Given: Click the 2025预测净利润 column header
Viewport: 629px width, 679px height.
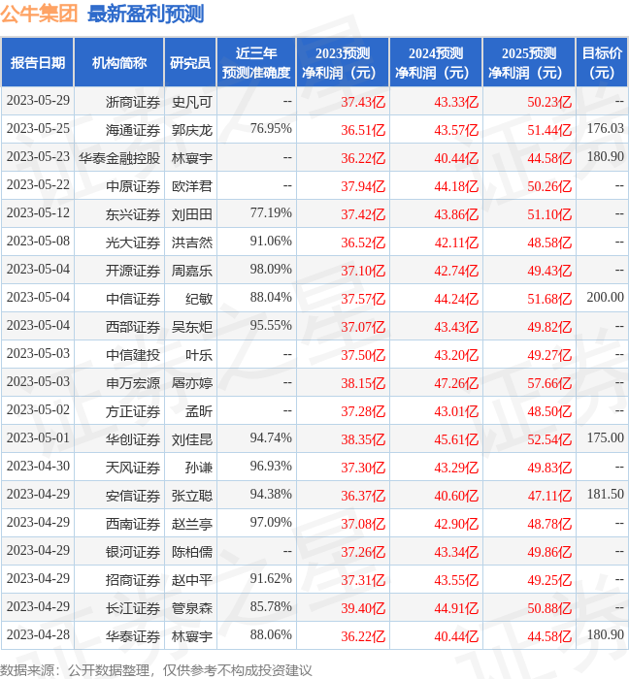Looking at the screenshot, I should [529, 62].
